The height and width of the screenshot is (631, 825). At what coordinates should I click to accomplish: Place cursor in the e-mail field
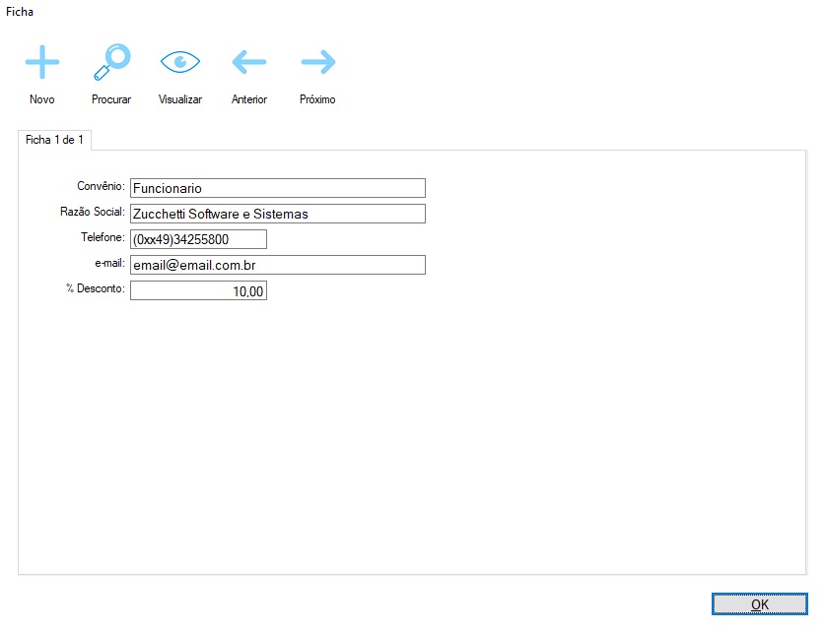pyautogui.click(x=277, y=265)
